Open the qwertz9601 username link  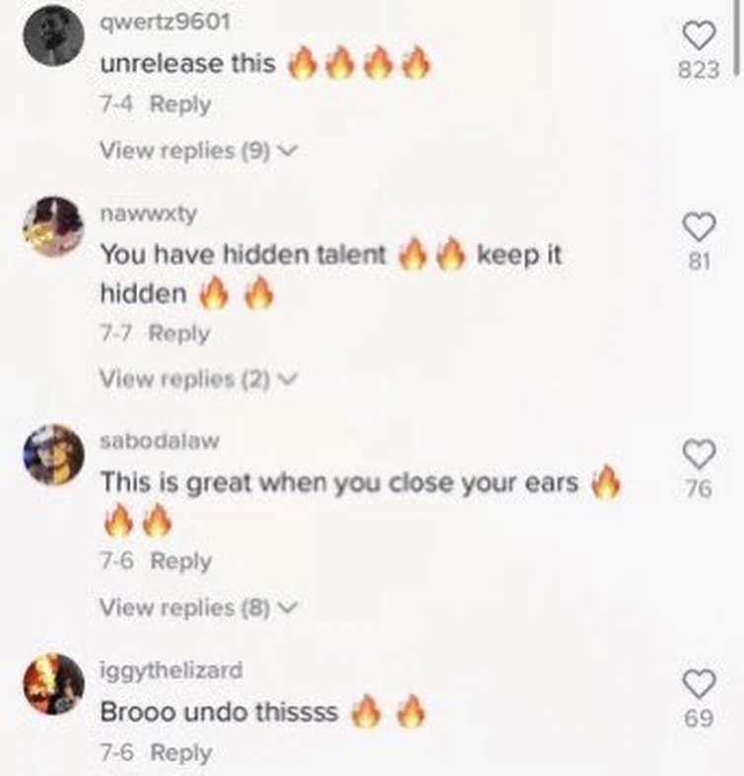tap(166, 23)
